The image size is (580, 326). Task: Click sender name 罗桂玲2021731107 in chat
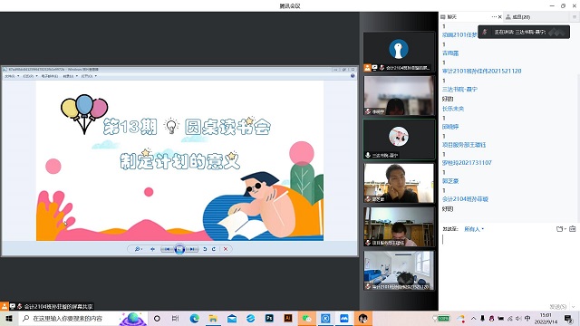point(467,163)
